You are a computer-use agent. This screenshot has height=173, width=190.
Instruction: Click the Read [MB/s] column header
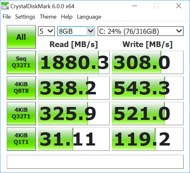(x=74, y=45)
